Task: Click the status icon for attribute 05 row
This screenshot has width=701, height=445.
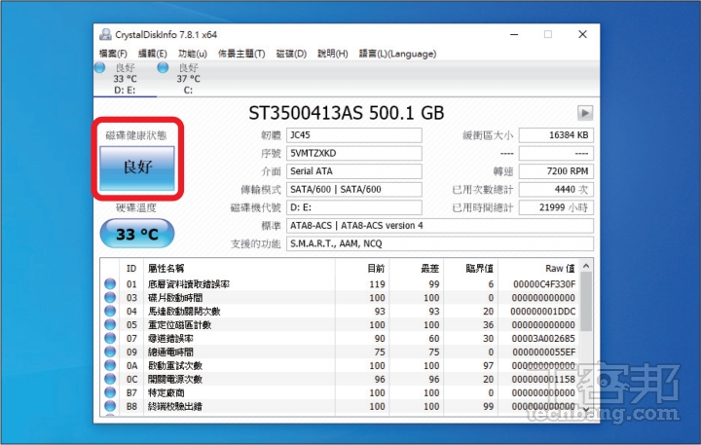Action: click(x=110, y=324)
